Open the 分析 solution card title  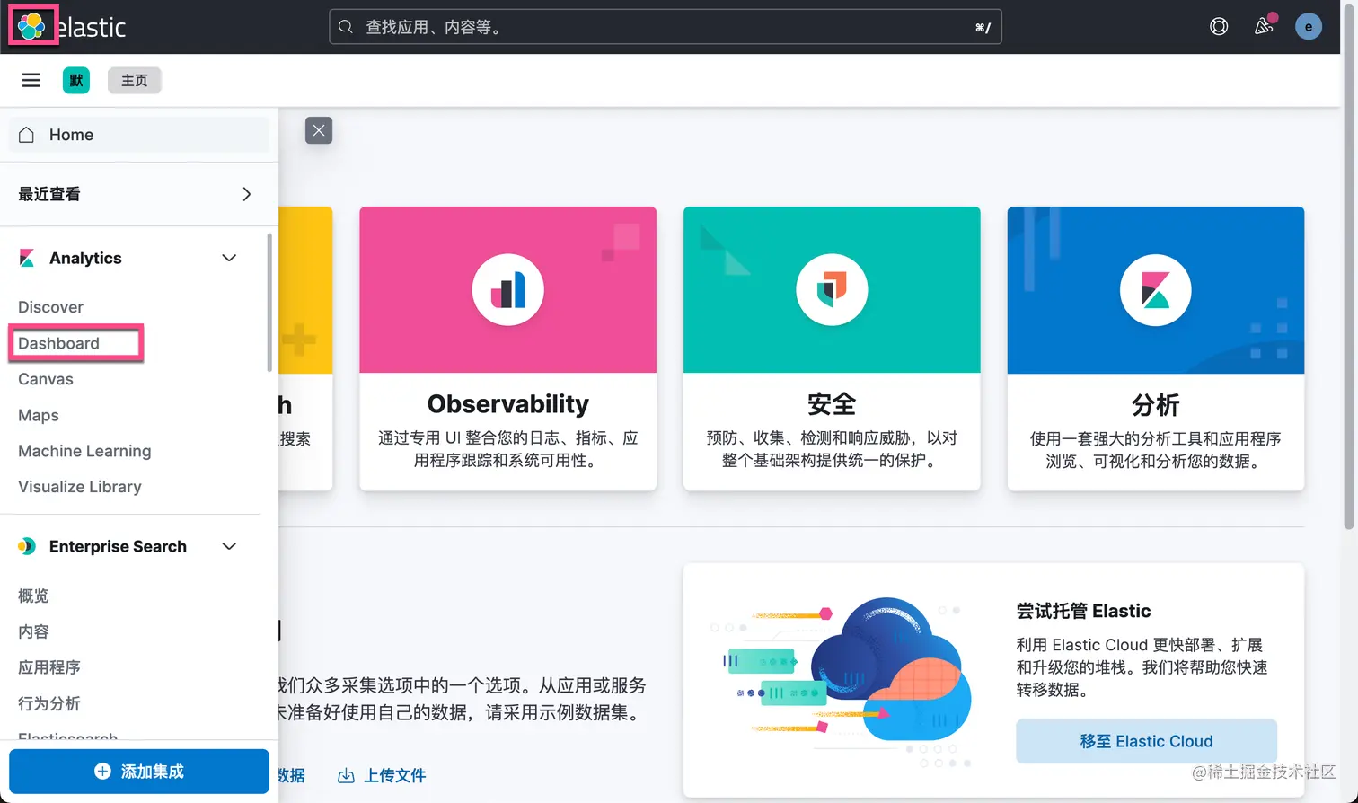coord(1156,404)
